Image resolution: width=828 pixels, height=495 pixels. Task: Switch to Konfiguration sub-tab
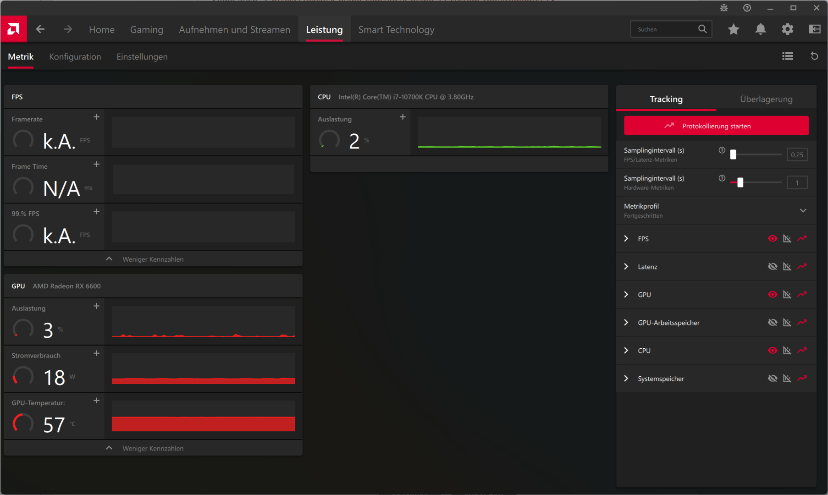(x=75, y=56)
